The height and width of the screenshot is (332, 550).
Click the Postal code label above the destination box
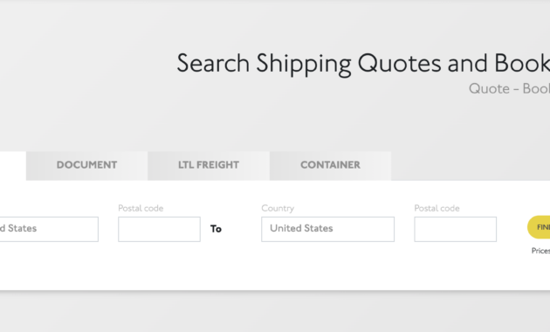coord(437,208)
